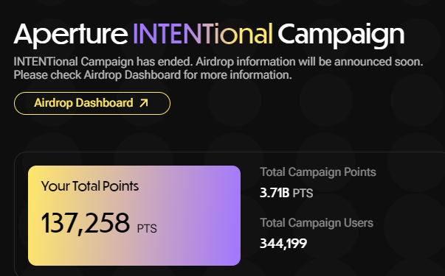Click 'Please check Airdrop Dashboard' in the description
Viewport: 445px width, 276px height.
(97, 75)
